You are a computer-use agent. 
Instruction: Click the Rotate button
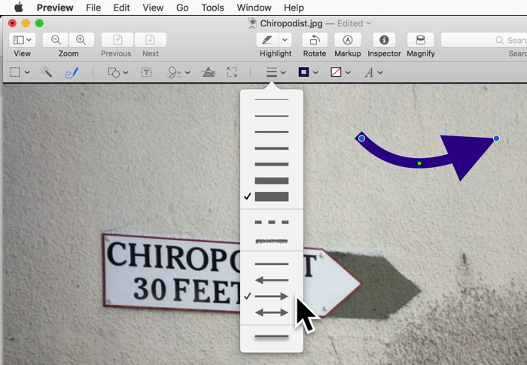(315, 40)
